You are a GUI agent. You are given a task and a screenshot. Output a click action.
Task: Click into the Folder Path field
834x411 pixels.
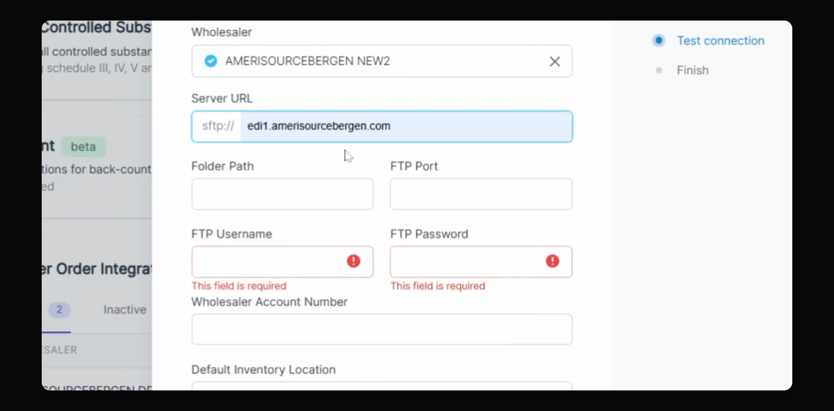coord(282,194)
